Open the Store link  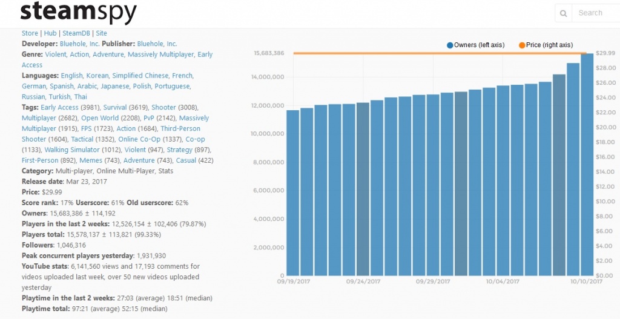[x=30, y=33]
